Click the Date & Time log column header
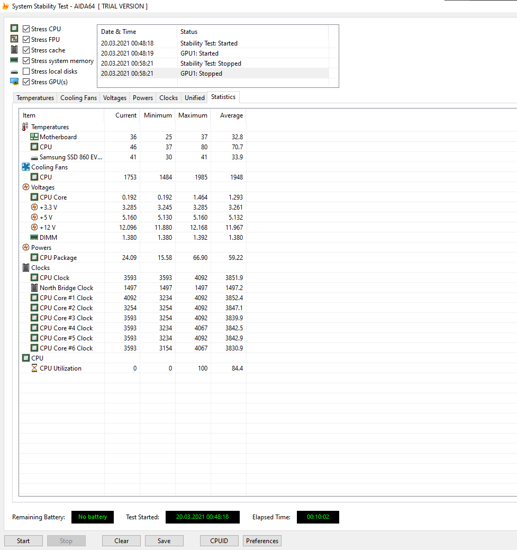The image size is (517, 550). (138, 32)
